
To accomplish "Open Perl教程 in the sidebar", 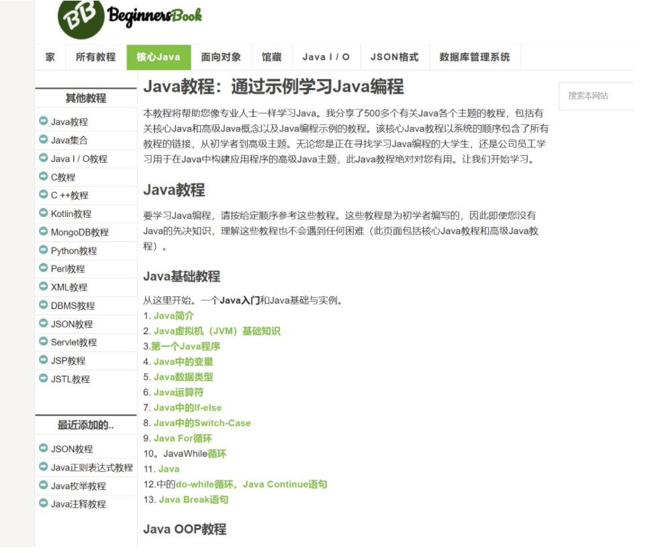I will 68,269.
